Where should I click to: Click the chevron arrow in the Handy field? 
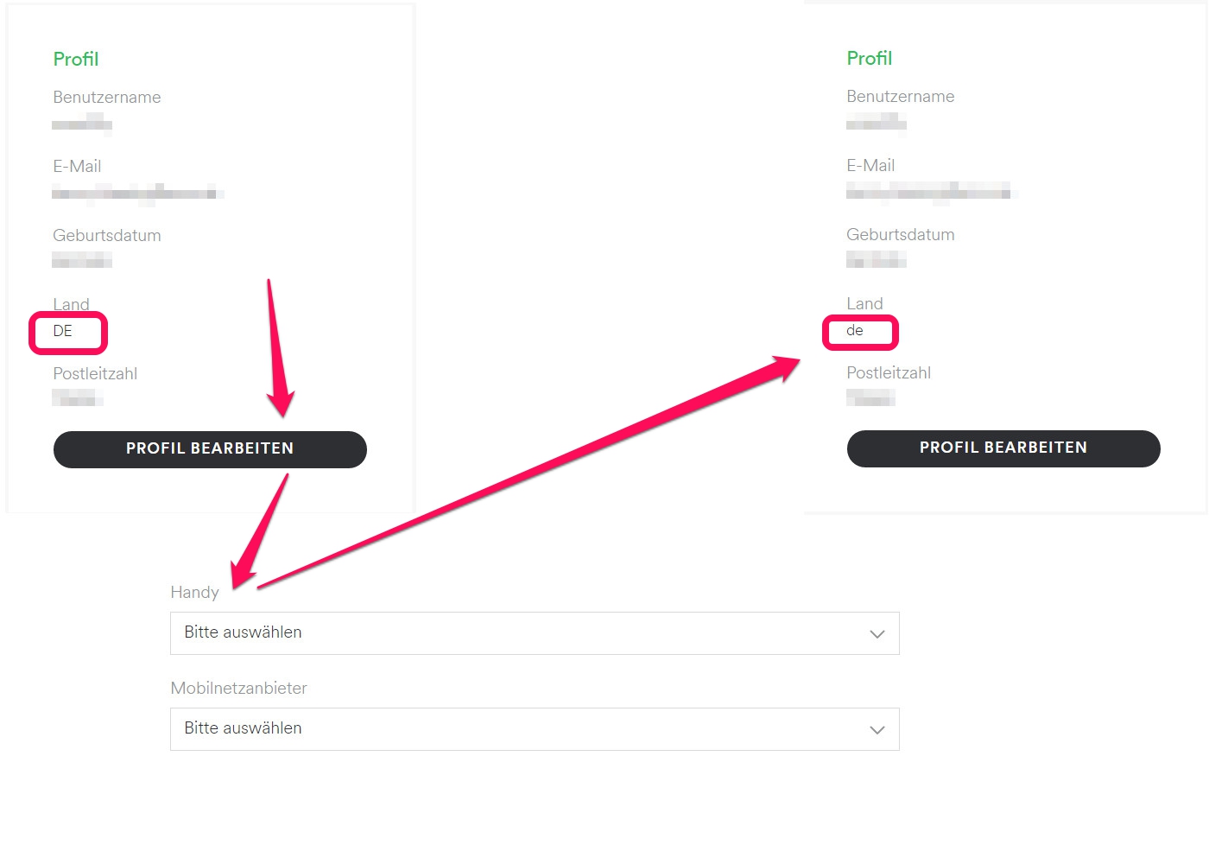877,634
